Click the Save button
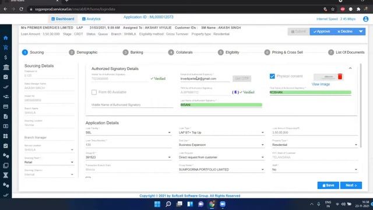 click(328, 185)
